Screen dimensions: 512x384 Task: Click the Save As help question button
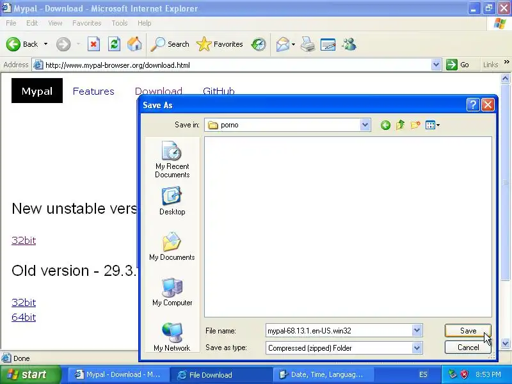coord(473,105)
